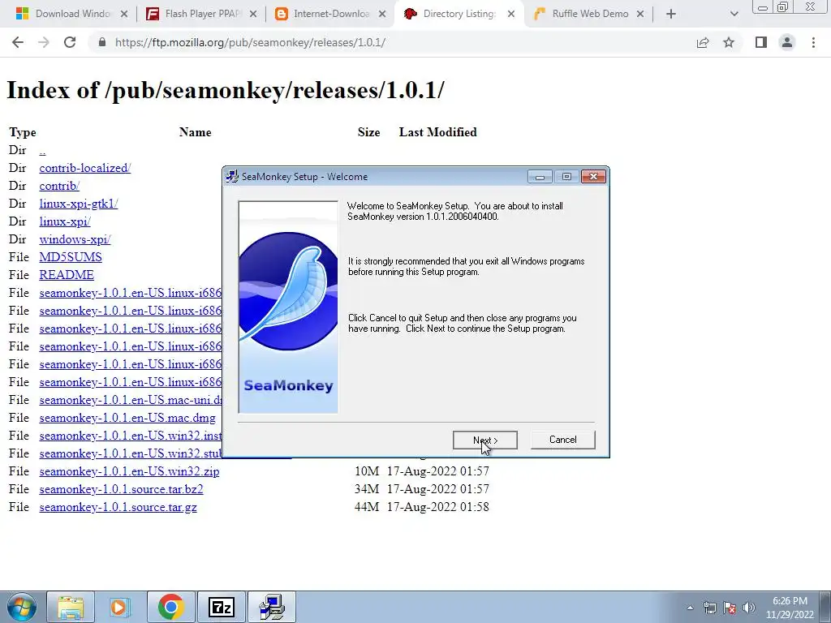
Task: Click the Chrome taskbar icon
Action: click(170, 607)
